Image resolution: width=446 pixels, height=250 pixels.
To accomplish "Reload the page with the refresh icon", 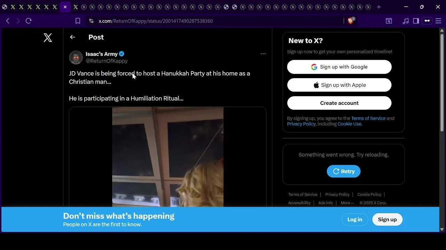I will 29,21.
